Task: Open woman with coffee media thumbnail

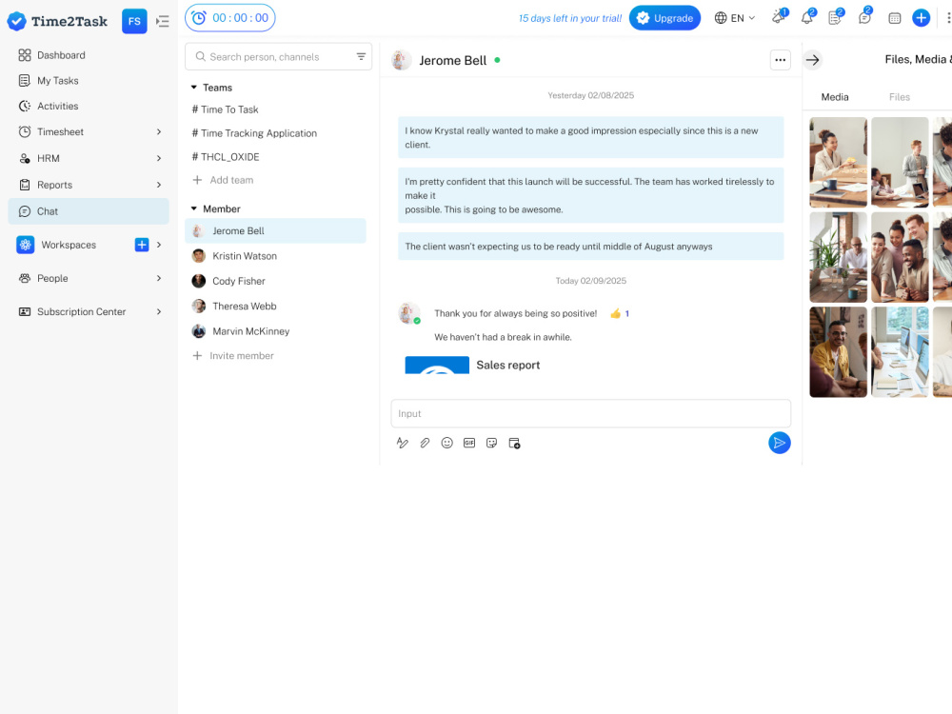Action: [x=838, y=162]
